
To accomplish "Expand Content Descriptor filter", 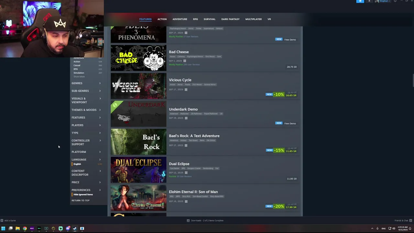I will tap(86, 173).
